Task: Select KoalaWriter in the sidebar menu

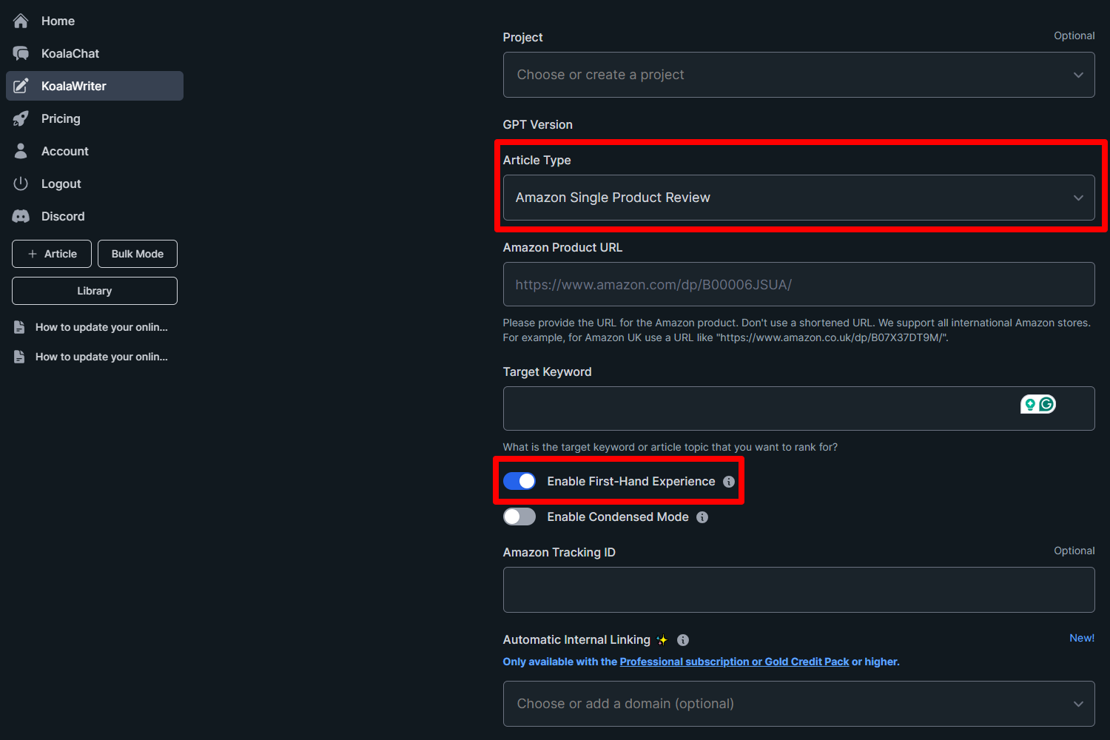Action: (95, 86)
